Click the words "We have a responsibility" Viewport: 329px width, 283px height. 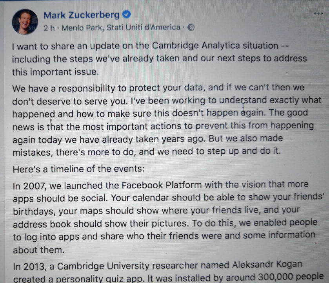tap(61, 88)
